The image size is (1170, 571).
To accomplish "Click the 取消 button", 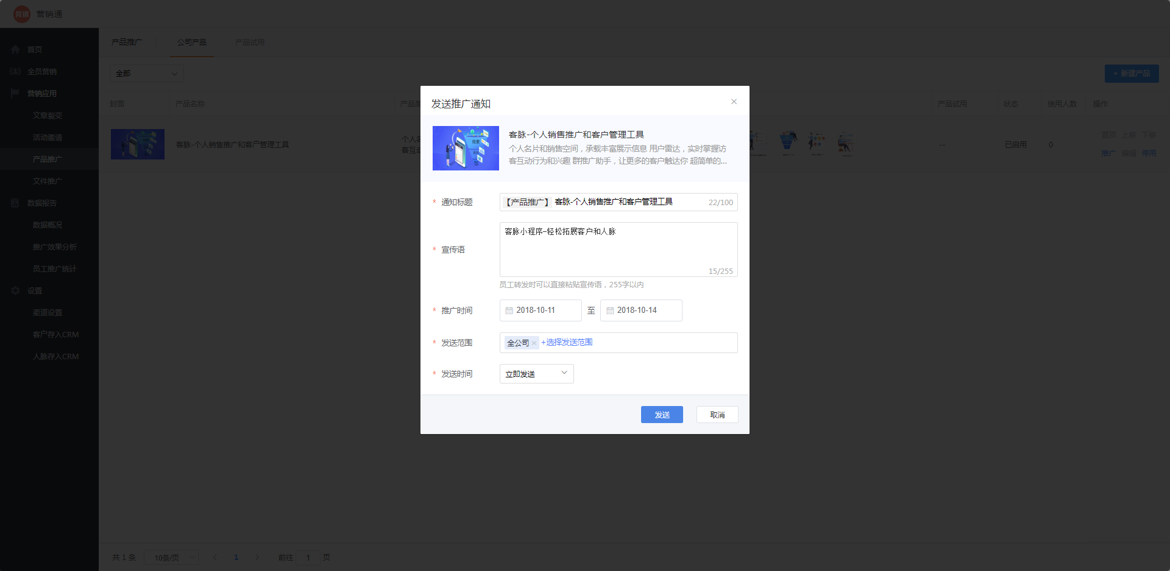I will click(717, 415).
